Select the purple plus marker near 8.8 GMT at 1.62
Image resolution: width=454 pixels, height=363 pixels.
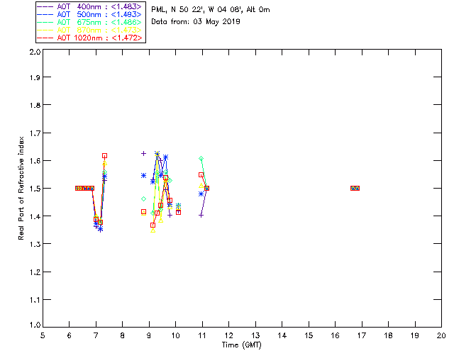pyautogui.click(x=143, y=153)
